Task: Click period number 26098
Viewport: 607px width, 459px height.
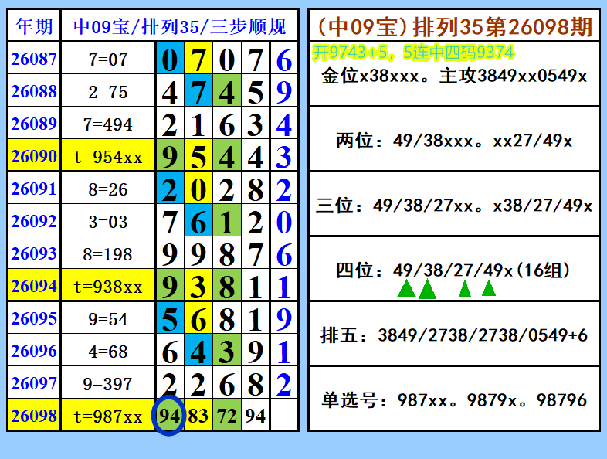Action: 35,416
